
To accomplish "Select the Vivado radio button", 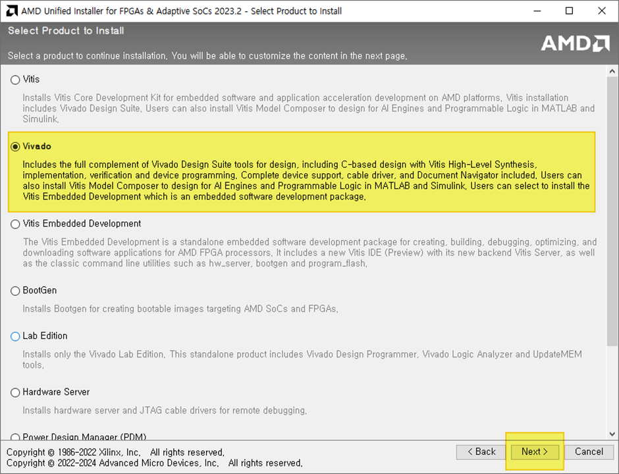I will 15,147.
